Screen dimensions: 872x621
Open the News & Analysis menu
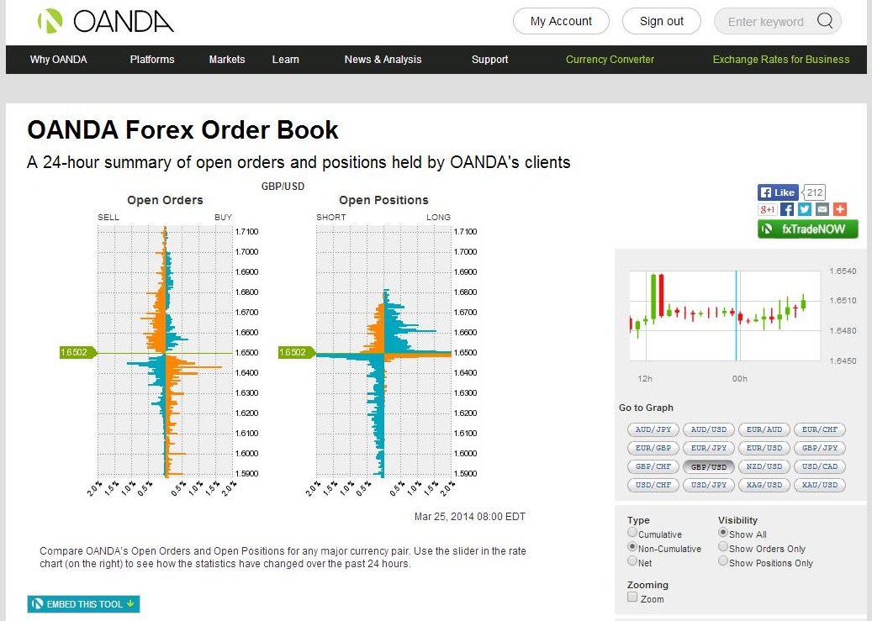click(383, 60)
